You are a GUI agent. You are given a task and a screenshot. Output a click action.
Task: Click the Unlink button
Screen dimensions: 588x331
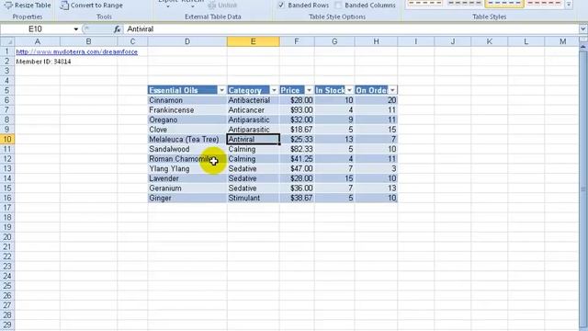[x=222, y=6]
